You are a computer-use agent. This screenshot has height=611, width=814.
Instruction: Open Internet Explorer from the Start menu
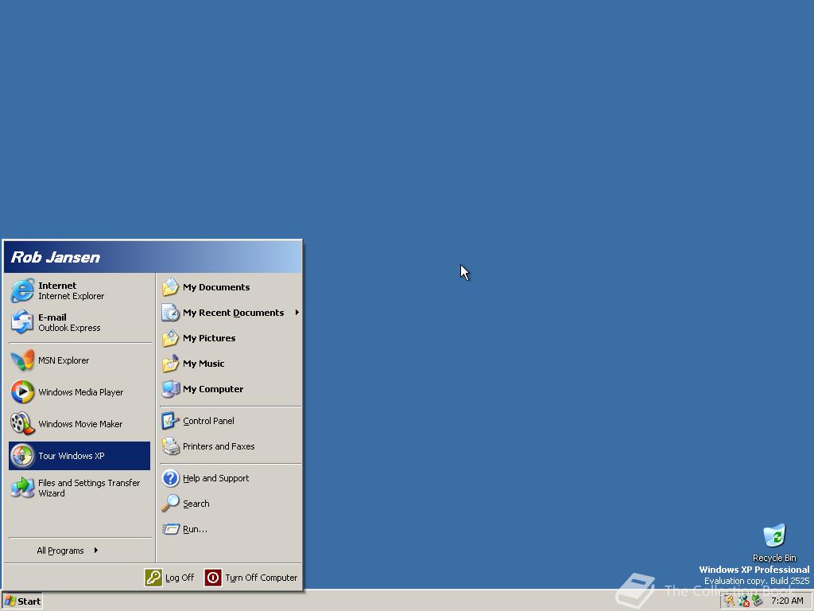79,290
